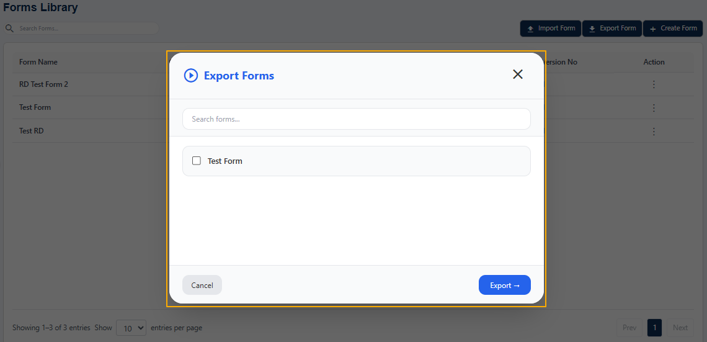Focus the Search forms field in dialog
Screen dimensions: 707x342
point(356,119)
